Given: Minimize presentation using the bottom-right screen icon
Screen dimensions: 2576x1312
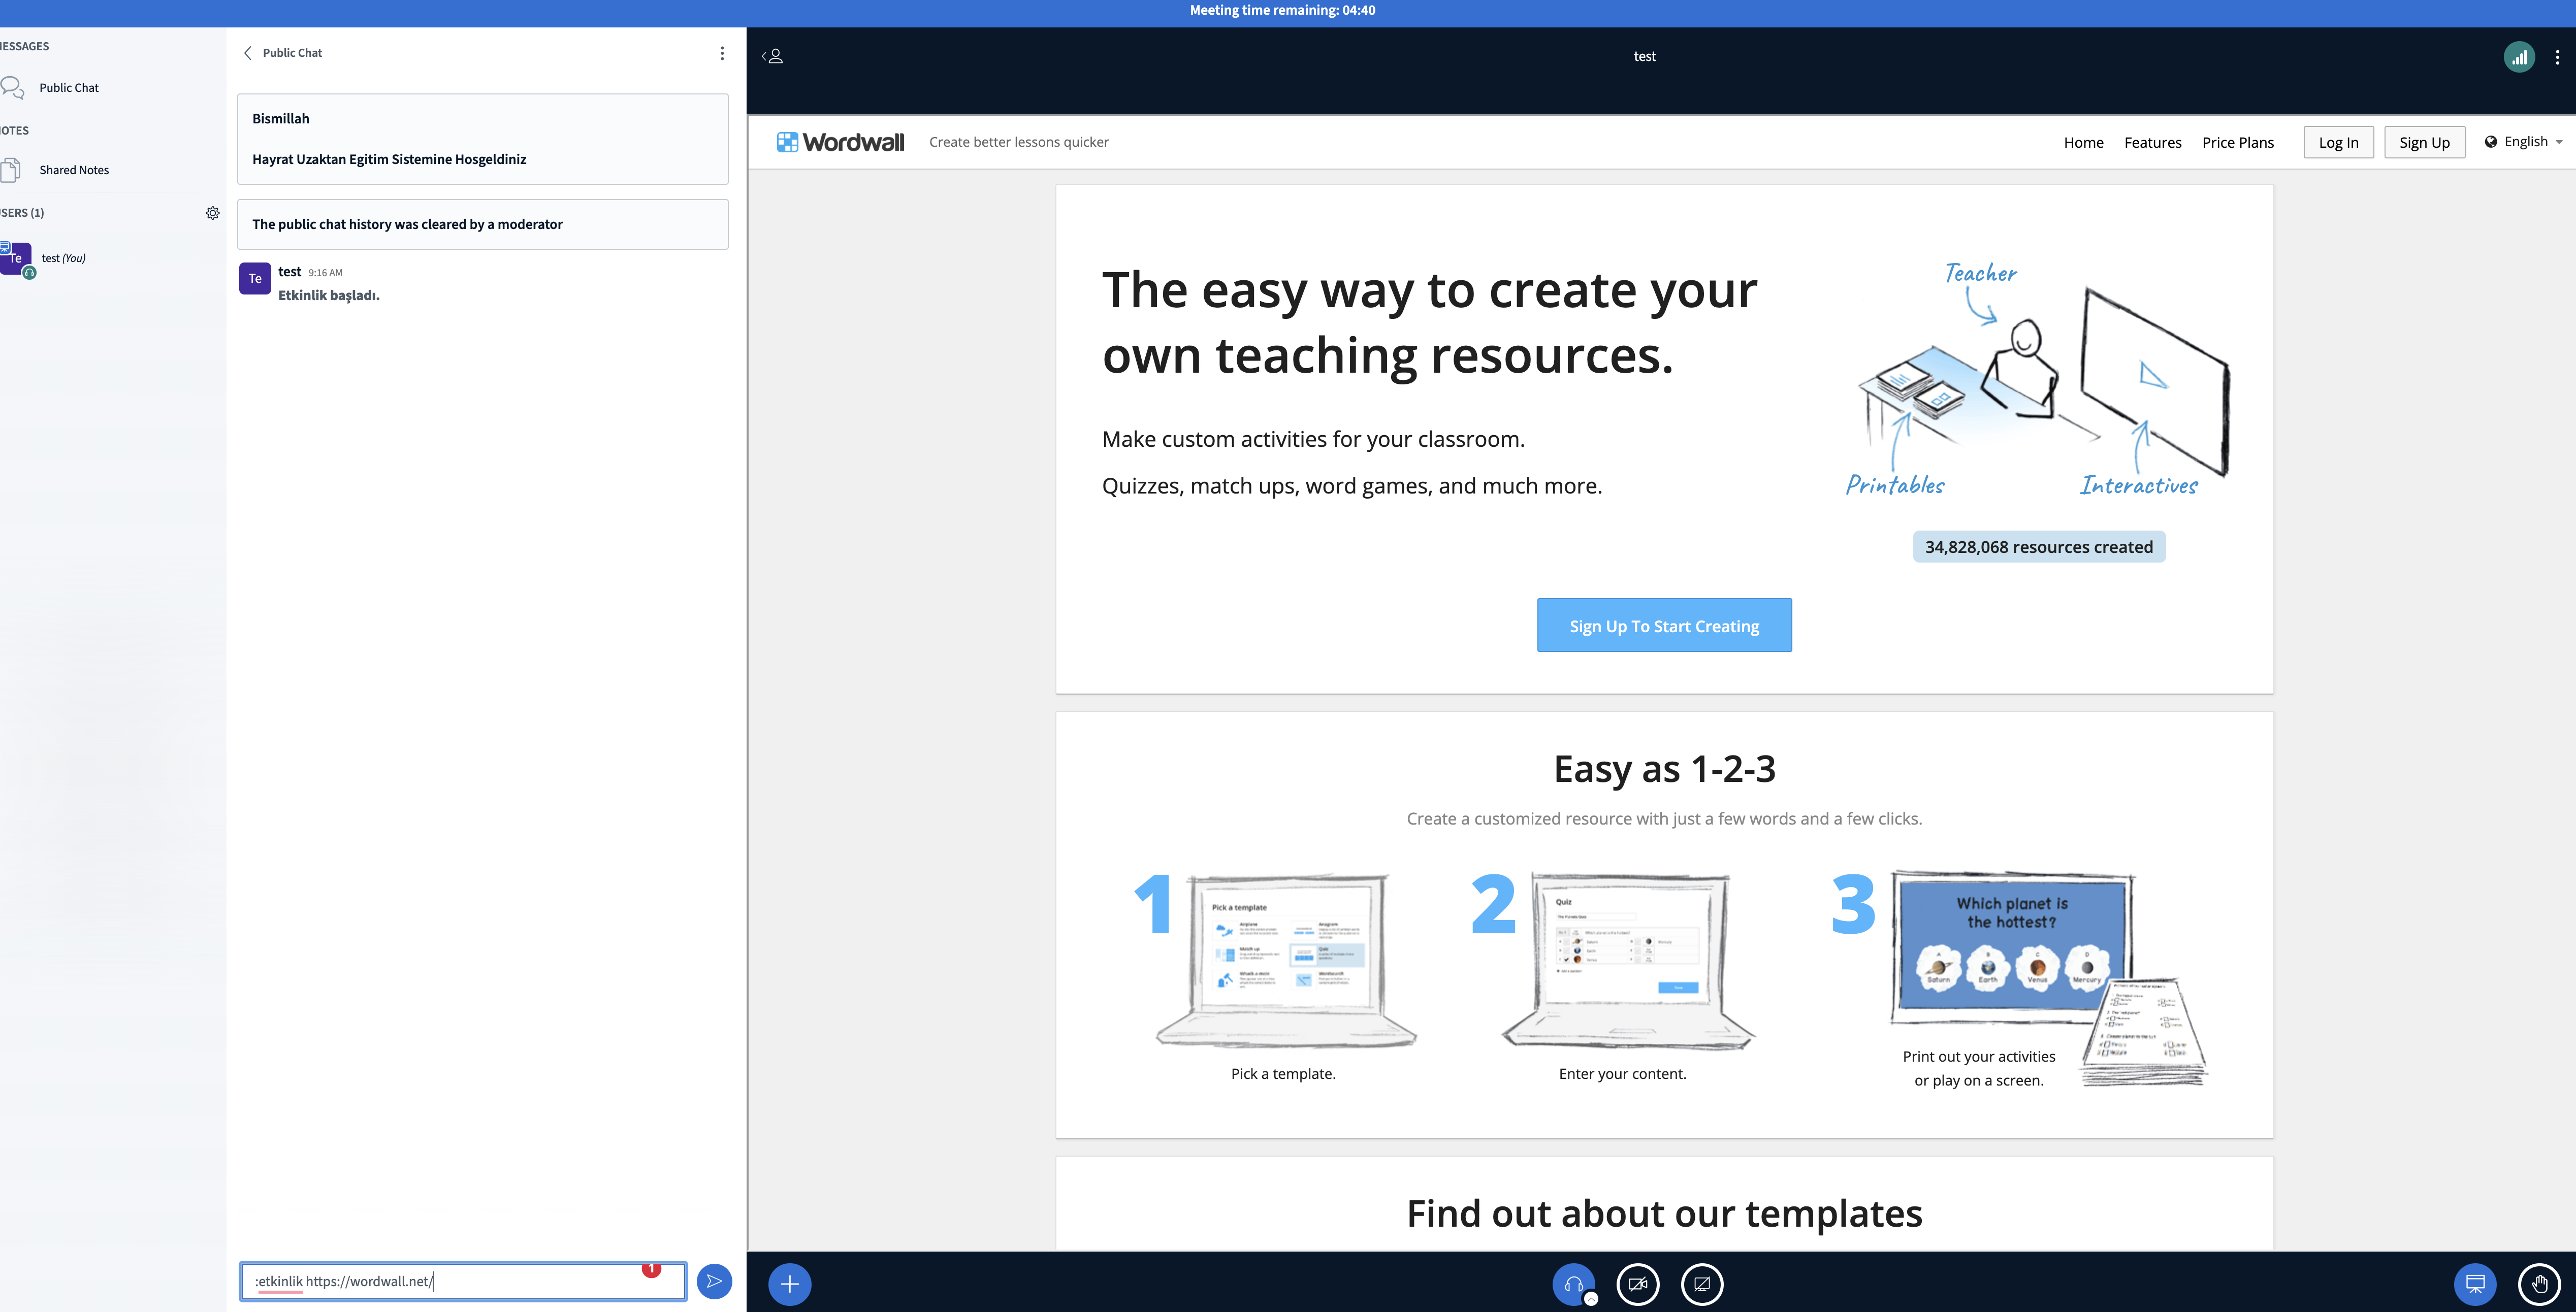Looking at the screenshot, I should click(x=2475, y=1284).
